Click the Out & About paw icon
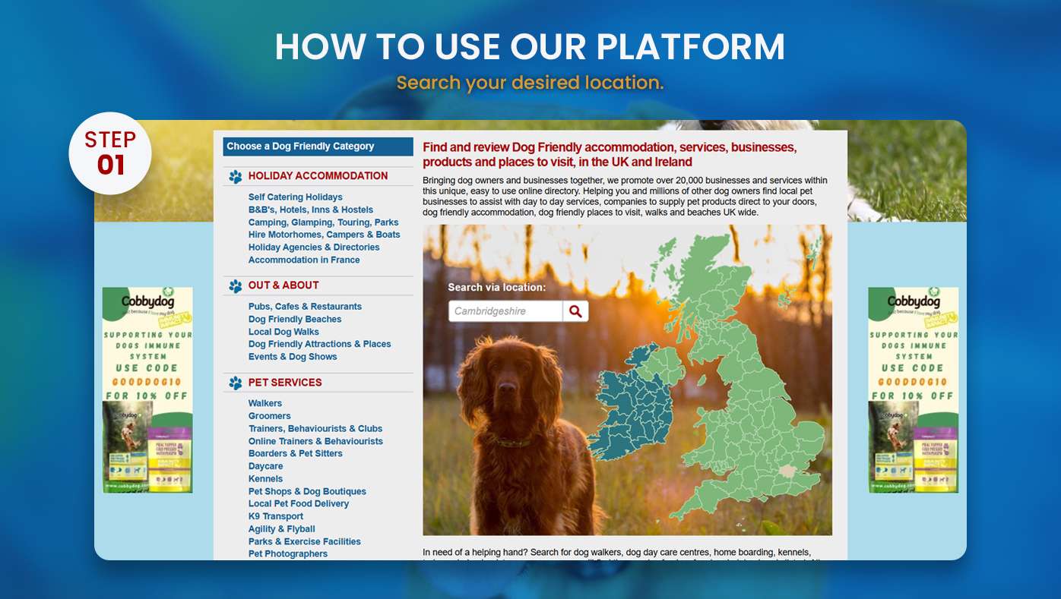The height and width of the screenshot is (599, 1061). tap(236, 286)
